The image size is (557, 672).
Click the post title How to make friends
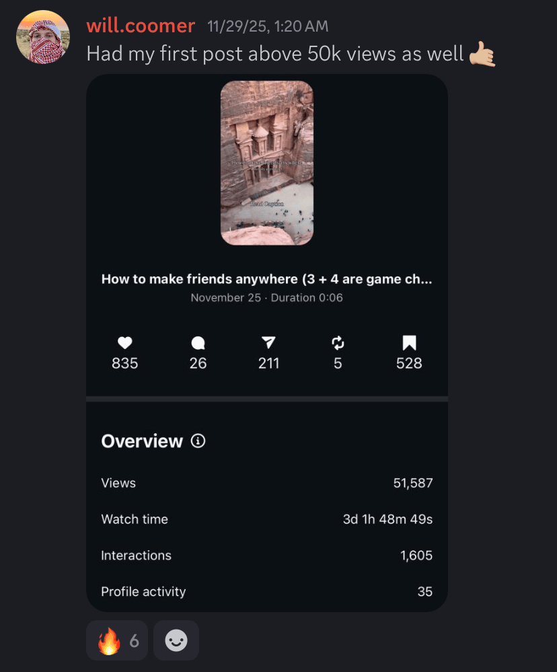[x=266, y=279]
